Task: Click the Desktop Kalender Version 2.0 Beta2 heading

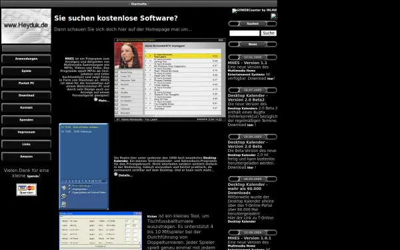Action: point(247,98)
